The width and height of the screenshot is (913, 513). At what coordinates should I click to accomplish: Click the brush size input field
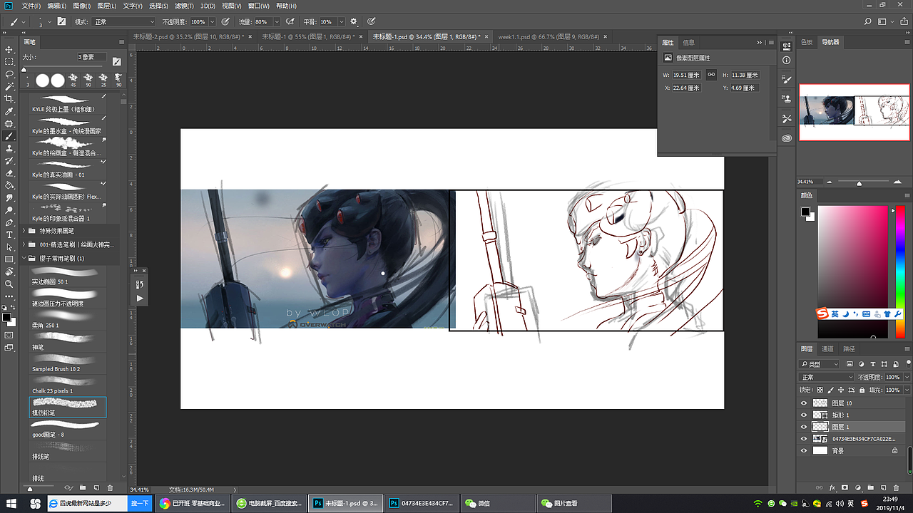(x=92, y=56)
